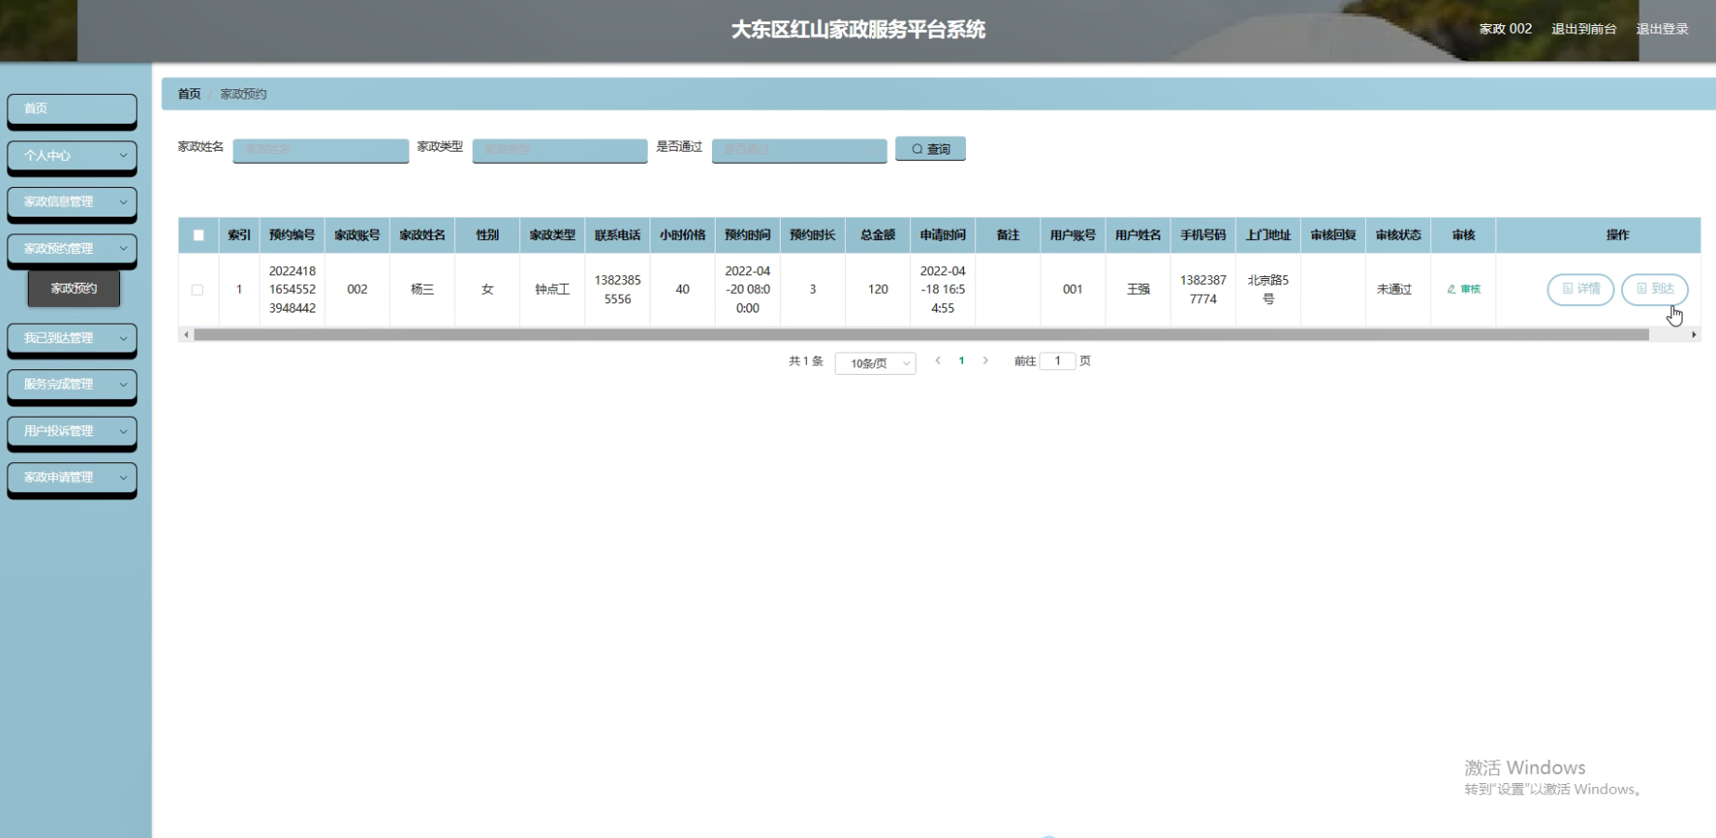Image resolution: width=1716 pixels, height=838 pixels.
Task: Click the 共 1 条 total count text
Action: (x=806, y=361)
